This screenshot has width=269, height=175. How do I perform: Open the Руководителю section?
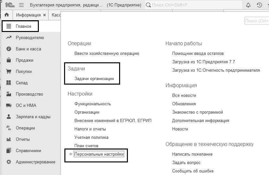30,38
